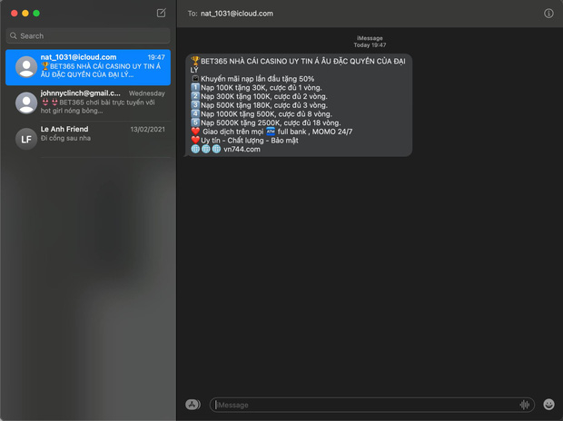Click the green full-screen window button
This screenshot has height=421, width=563.
37,14
